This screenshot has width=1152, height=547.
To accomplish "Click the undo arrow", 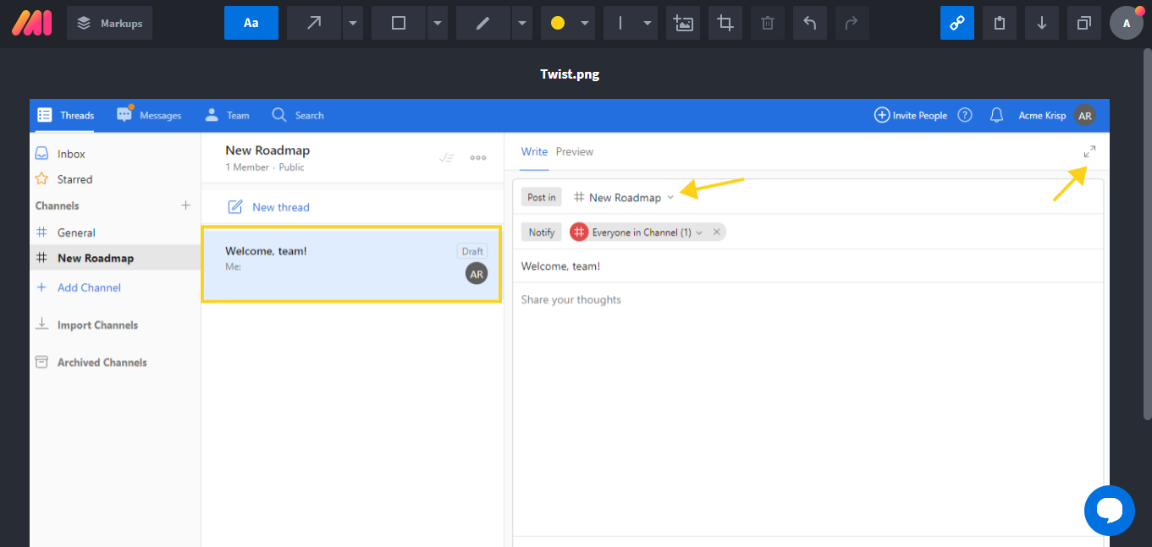I will 810,23.
